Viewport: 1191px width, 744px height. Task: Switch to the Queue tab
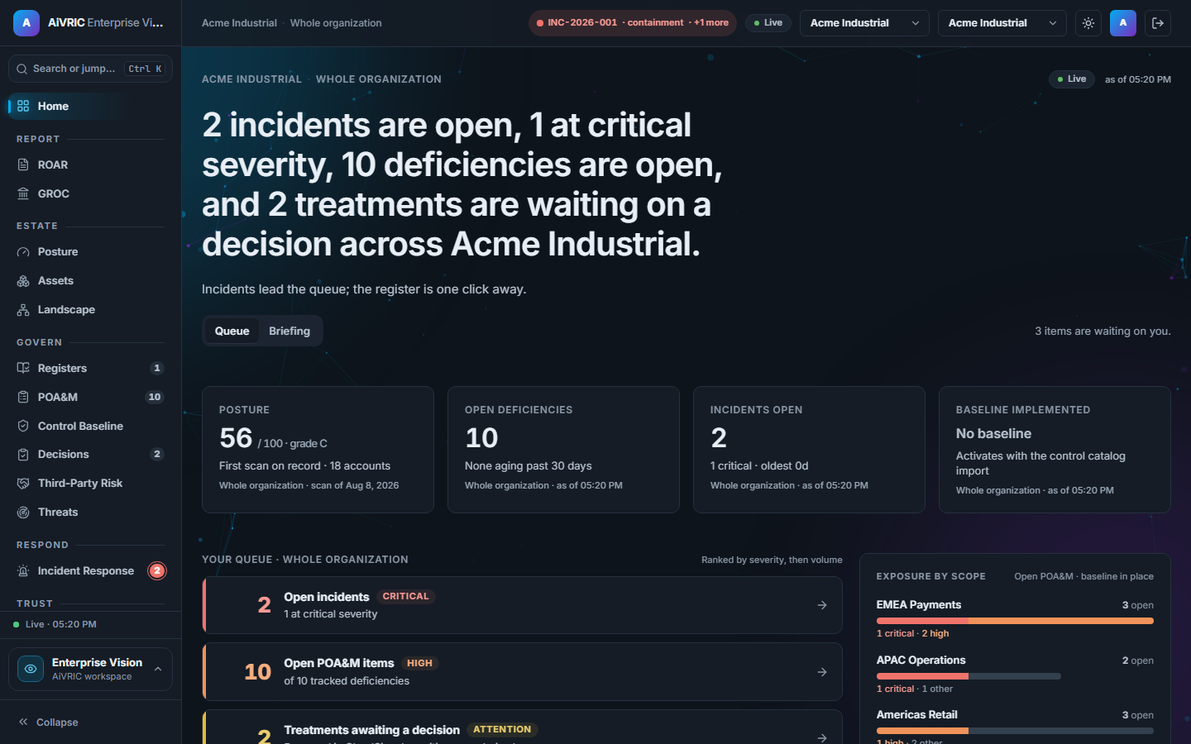point(232,331)
